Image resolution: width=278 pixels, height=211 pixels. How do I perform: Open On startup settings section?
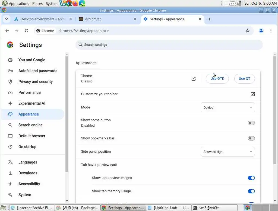click(x=33, y=147)
